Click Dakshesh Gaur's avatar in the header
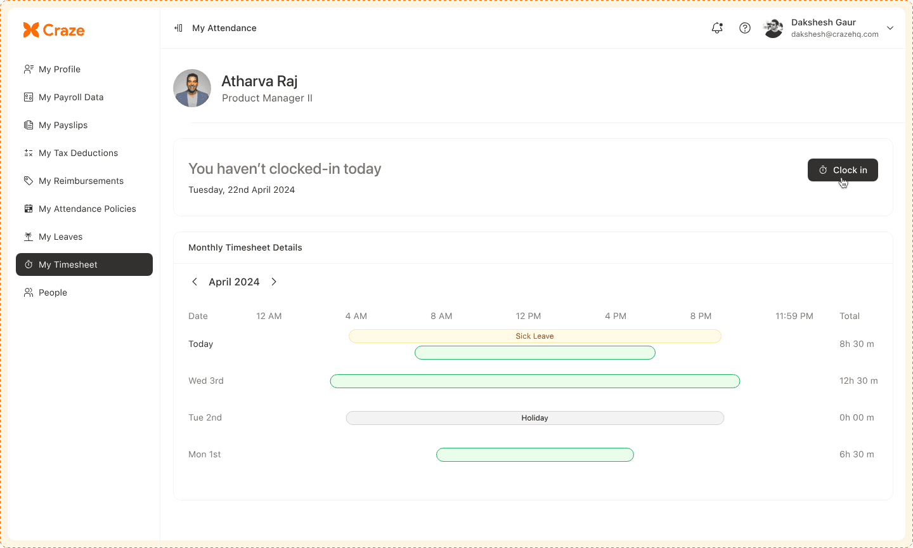Image resolution: width=913 pixels, height=548 pixels. tap(773, 28)
